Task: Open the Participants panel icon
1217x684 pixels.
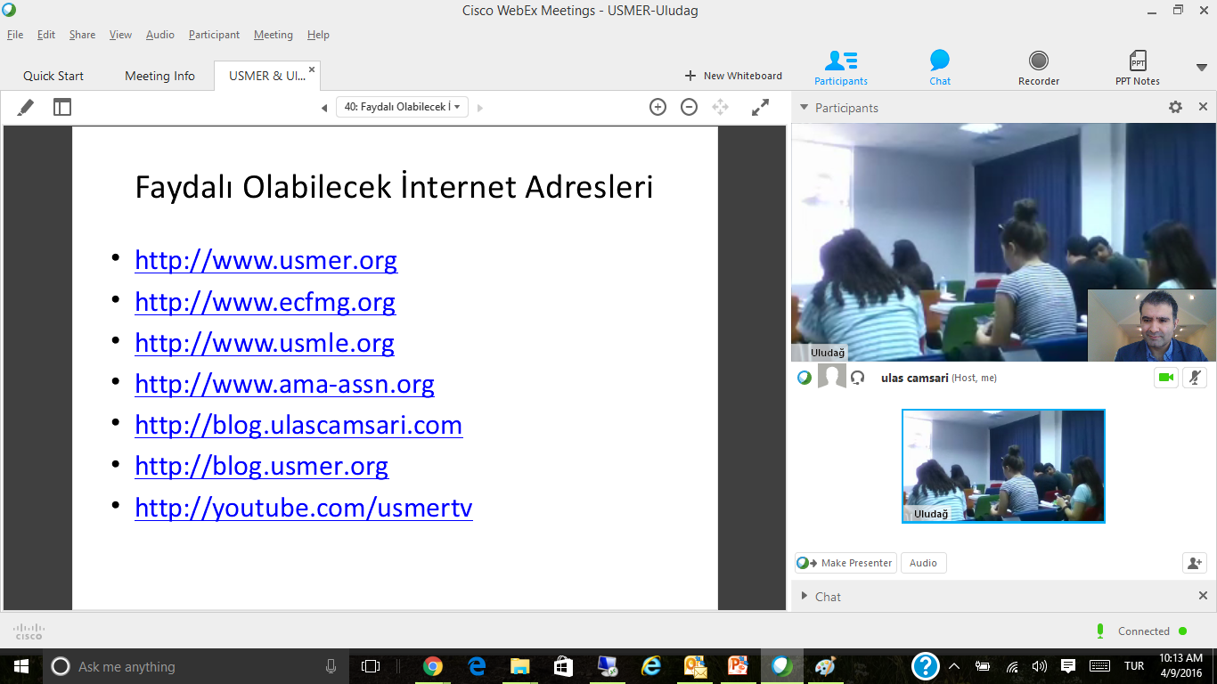Action: pyautogui.click(x=841, y=68)
